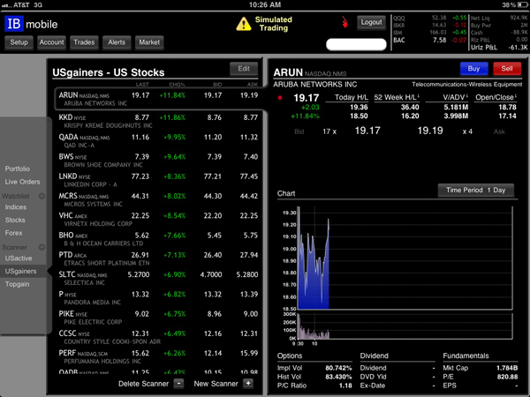Select the KKD Krispy Kreme Doughnuts row
Viewport: 530px width, 397px height.
(x=158, y=121)
